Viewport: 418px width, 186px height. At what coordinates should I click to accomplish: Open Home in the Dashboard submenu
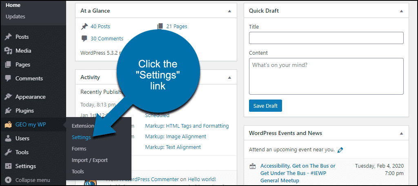click(x=13, y=5)
